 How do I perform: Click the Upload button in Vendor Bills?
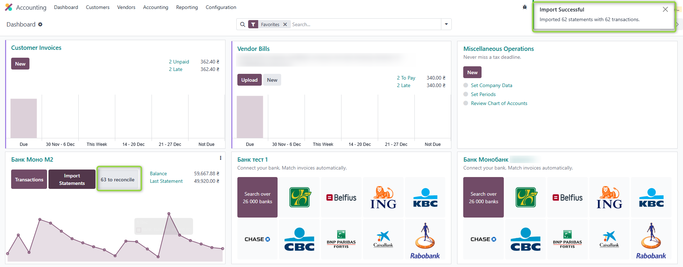click(x=249, y=80)
